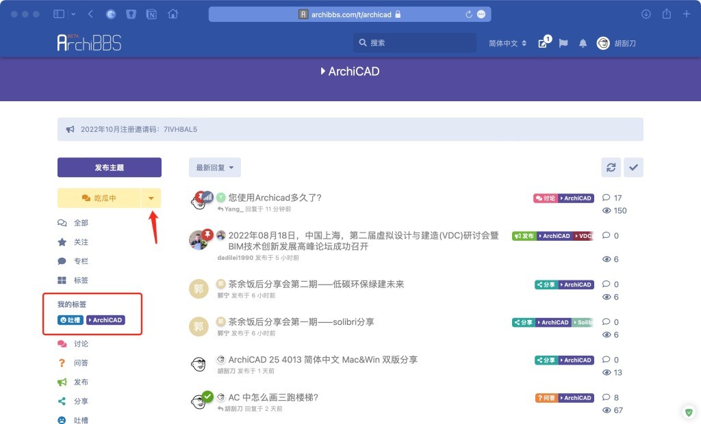Click the 讨论 tag on the Archicad多久了 topic
Screen dimensions: 701x424
(546, 198)
